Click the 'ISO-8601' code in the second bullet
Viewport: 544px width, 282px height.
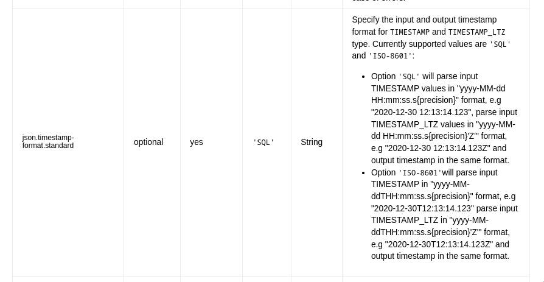click(420, 172)
